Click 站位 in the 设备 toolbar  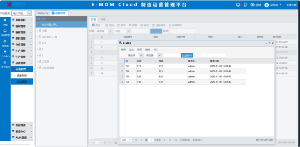(x=145, y=25)
